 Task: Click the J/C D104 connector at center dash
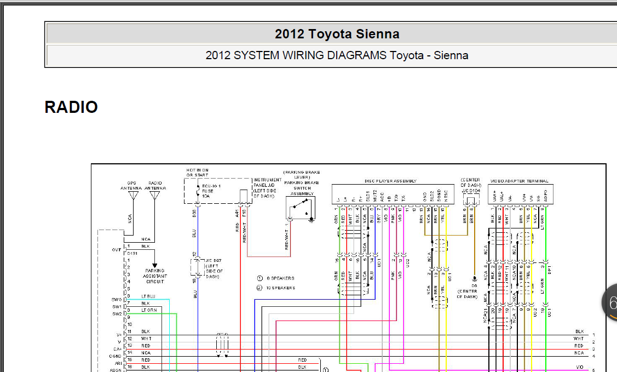click(471, 200)
